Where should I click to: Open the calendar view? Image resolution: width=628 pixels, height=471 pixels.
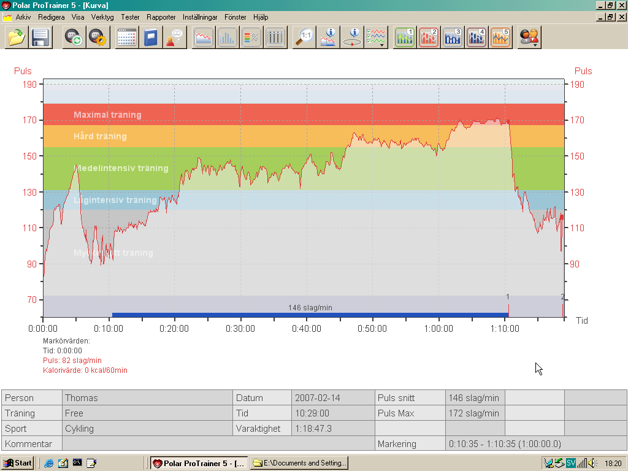click(x=127, y=37)
